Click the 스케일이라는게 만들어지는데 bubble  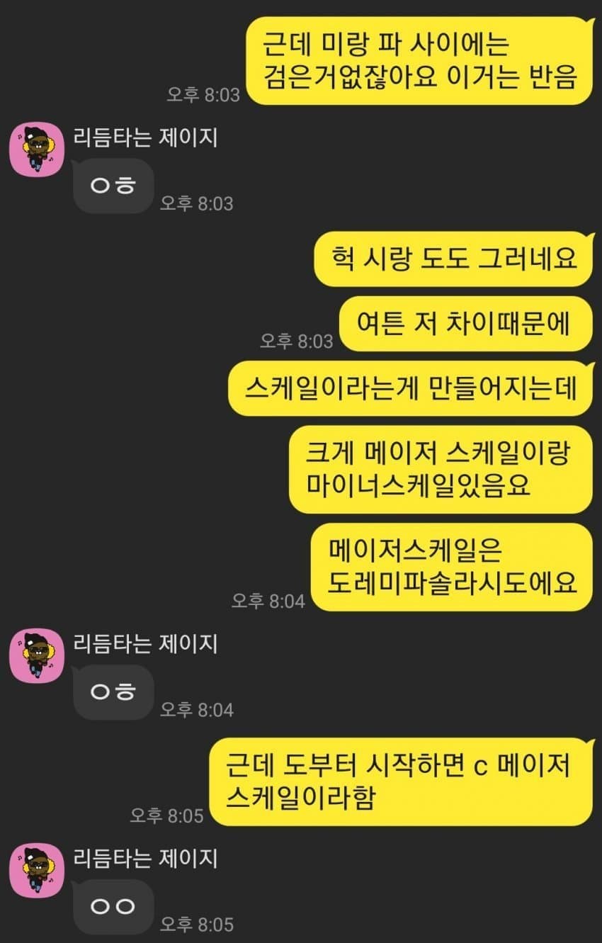(x=410, y=388)
